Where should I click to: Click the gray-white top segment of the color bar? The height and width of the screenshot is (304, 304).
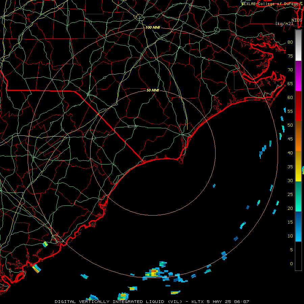tap(298, 45)
